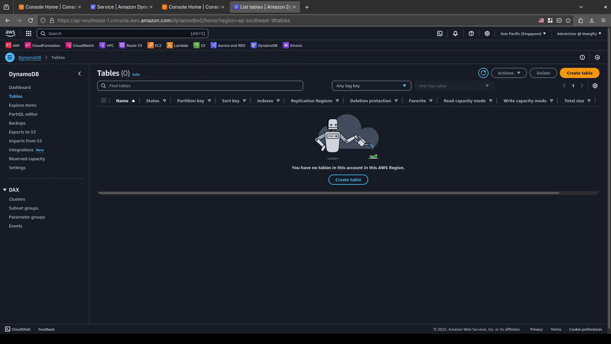
Task: Go to the next tables page arrow
Action: pyautogui.click(x=582, y=86)
